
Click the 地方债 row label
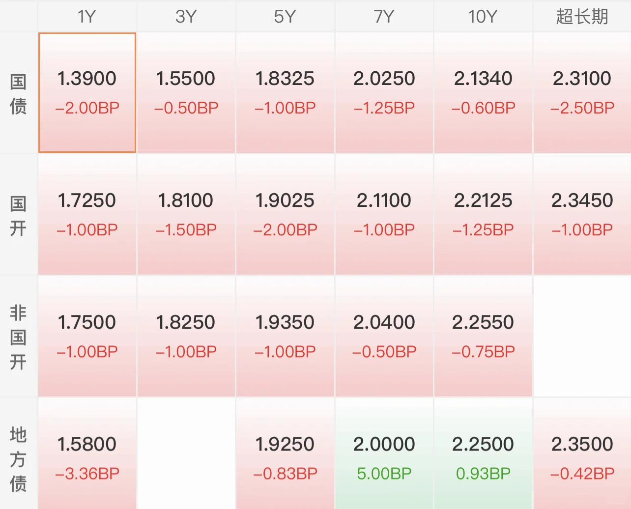point(18,459)
